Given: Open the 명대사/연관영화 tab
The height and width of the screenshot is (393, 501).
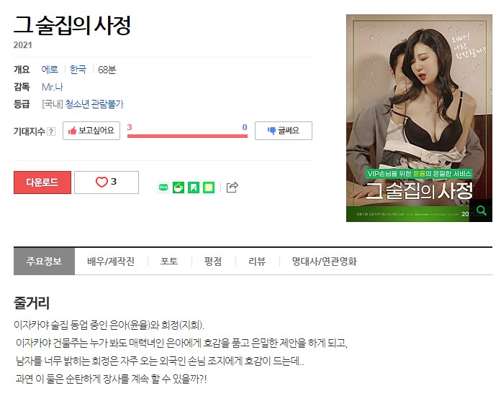Looking at the screenshot, I should (325, 262).
